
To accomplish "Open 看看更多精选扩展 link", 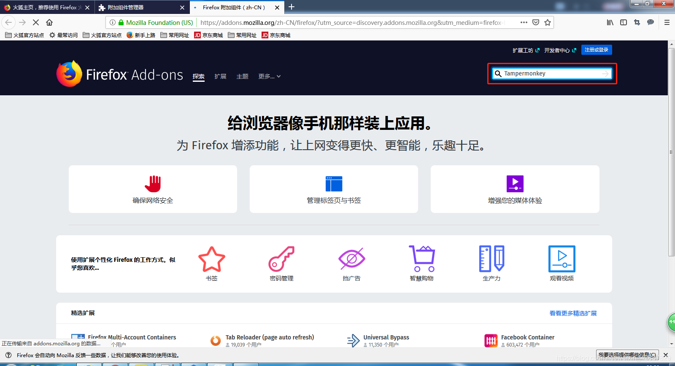I will (573, 313).
